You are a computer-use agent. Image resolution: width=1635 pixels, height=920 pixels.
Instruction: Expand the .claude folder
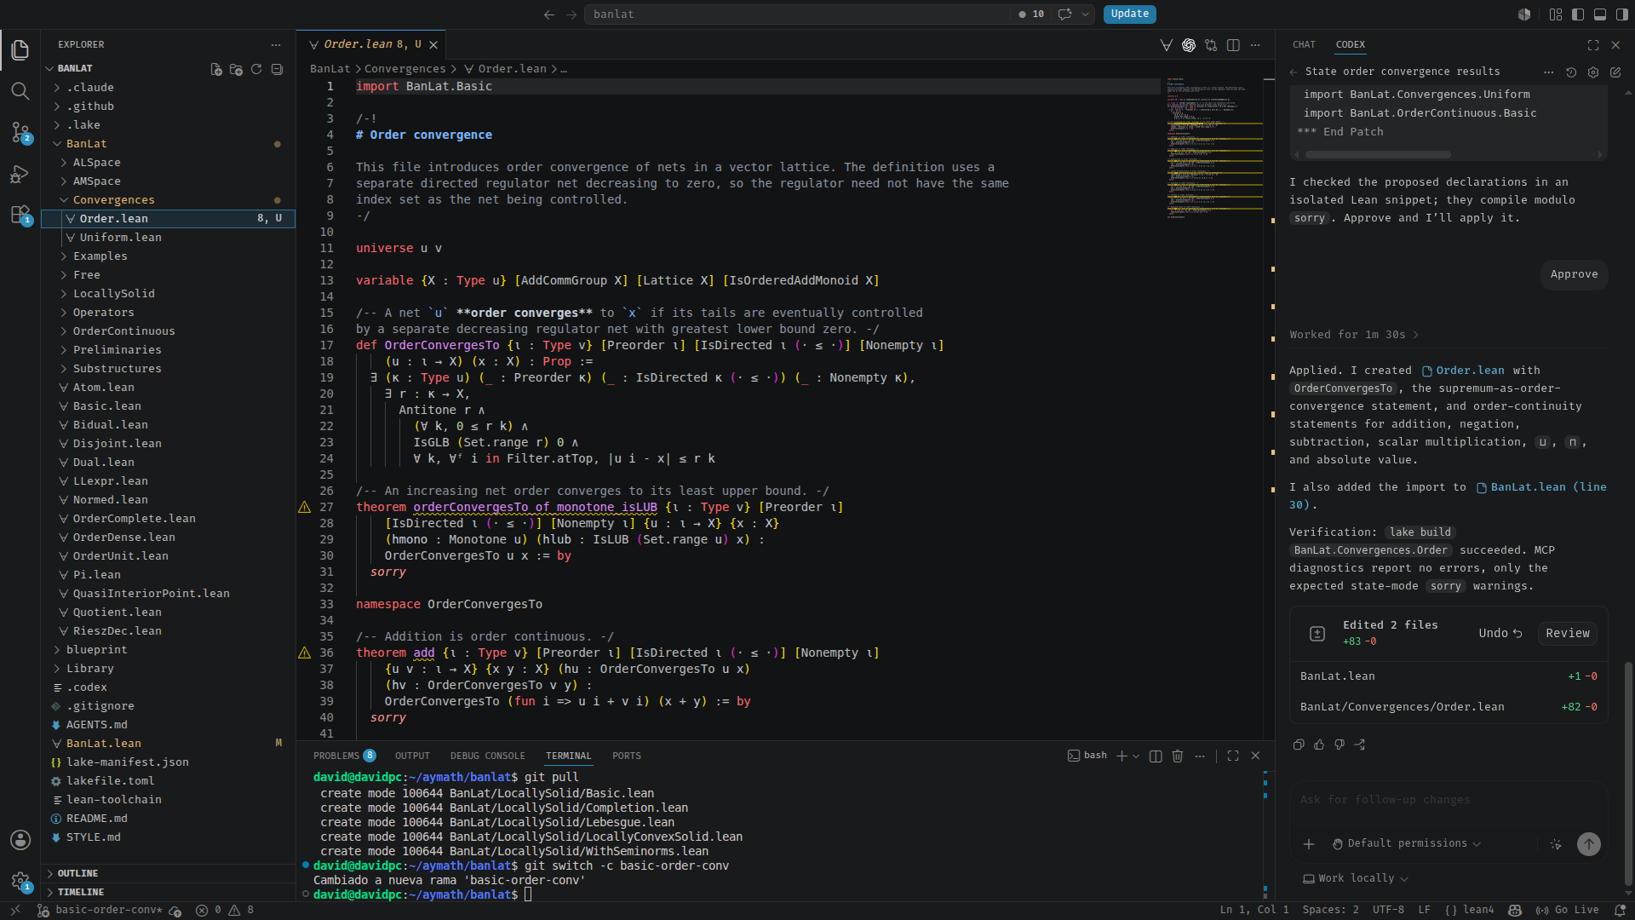pos(169,88)
